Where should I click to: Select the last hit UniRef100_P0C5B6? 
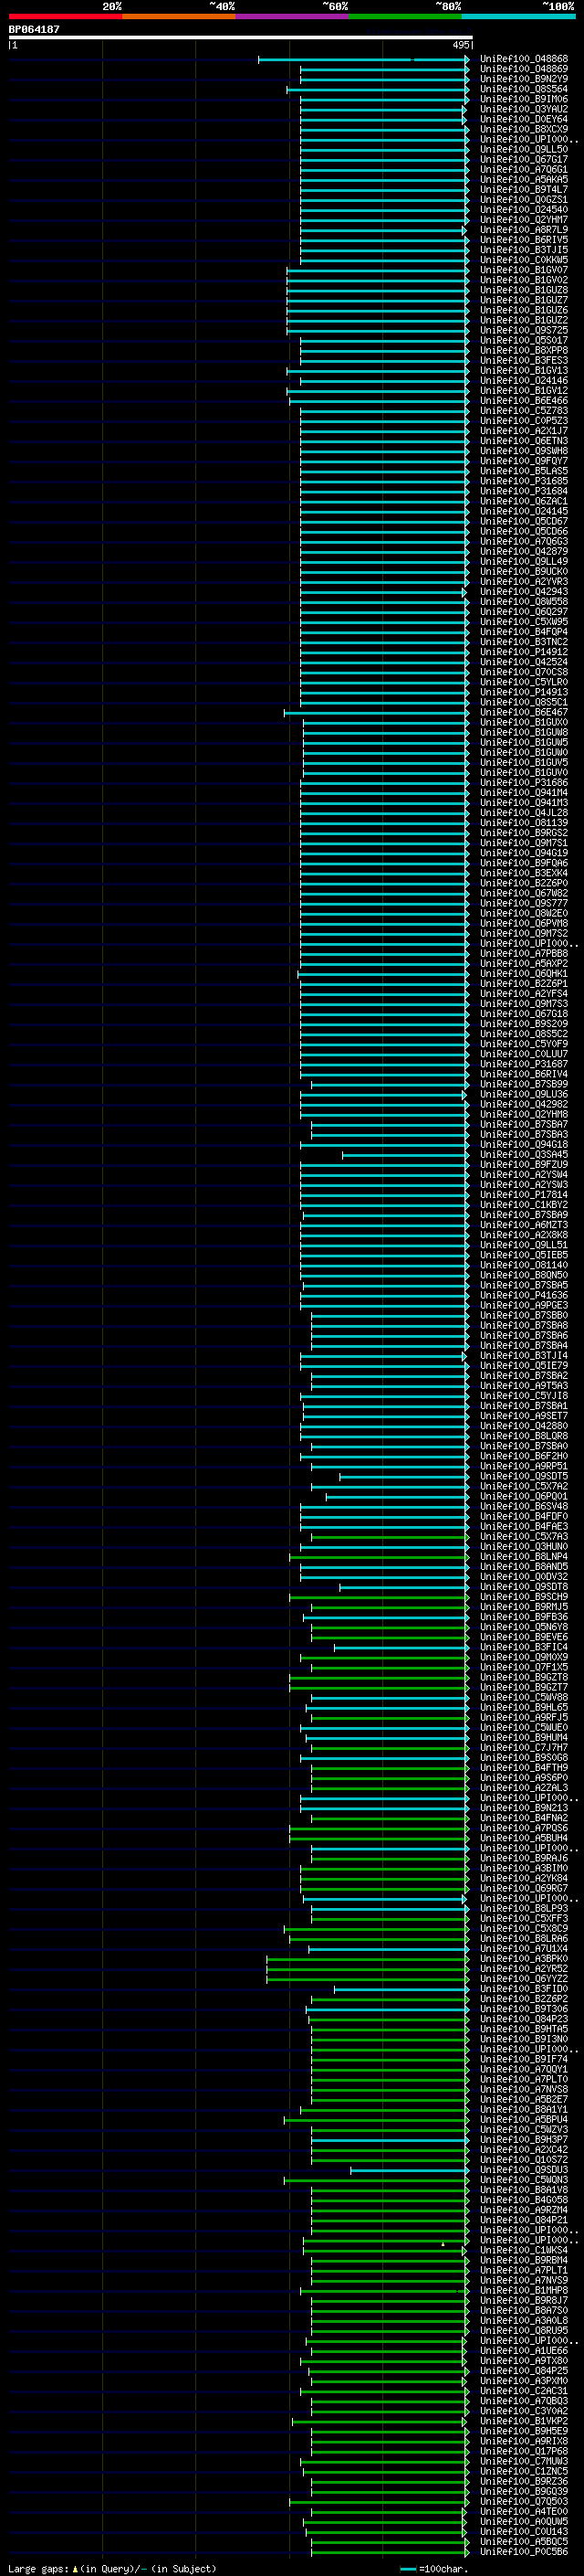[x=524, y=2551]
